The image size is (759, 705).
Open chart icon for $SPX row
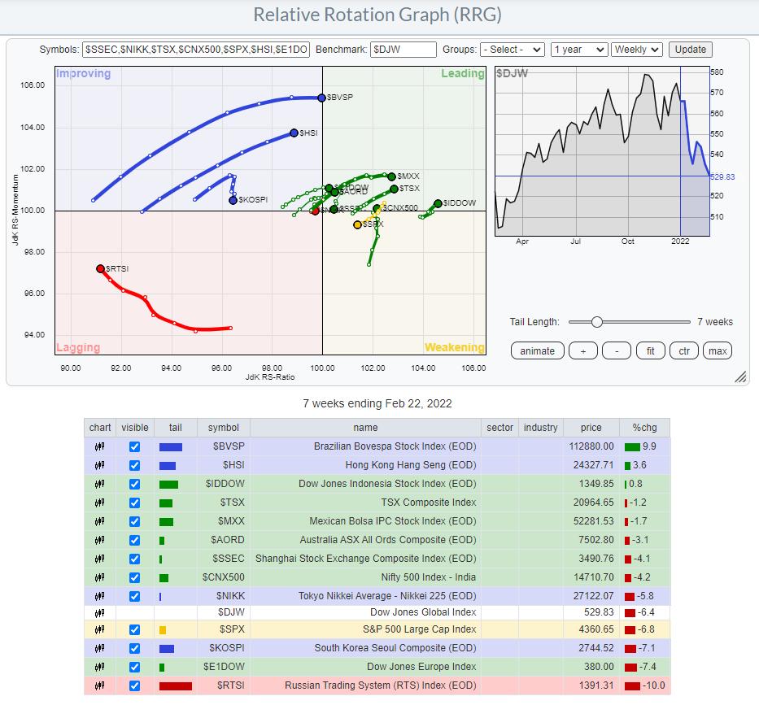tap(100, 630)
